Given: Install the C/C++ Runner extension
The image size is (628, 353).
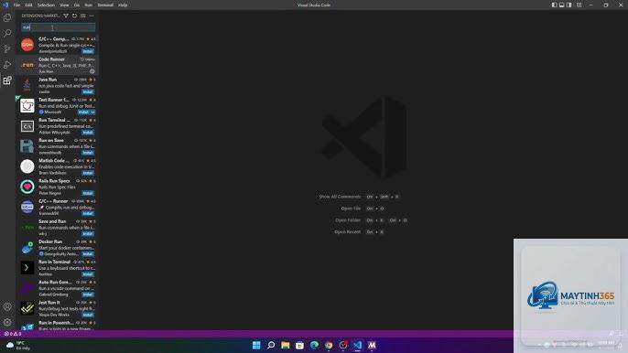Looking at the screenshot, I should click(x=88, y=213).
